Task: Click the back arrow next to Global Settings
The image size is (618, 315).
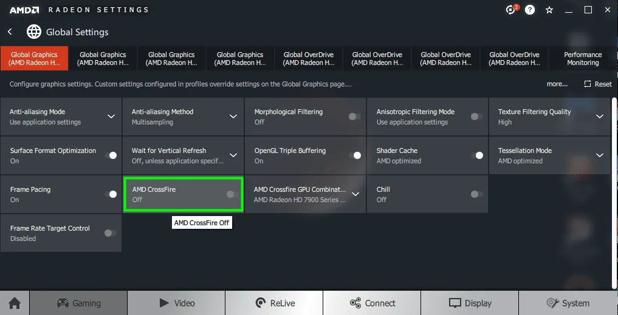Action: (x=10, y=32)
